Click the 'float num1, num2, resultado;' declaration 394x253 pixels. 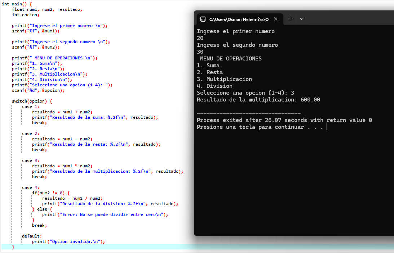pos(47,9)
